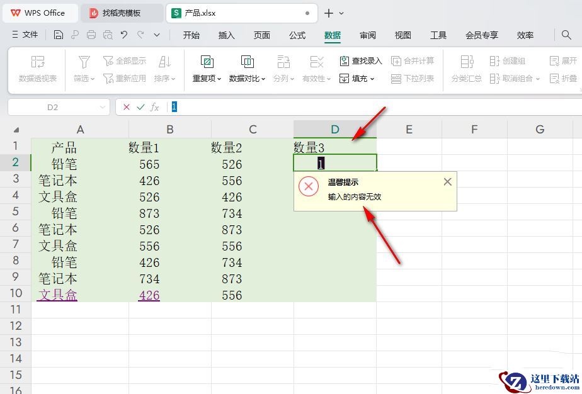Click the 筛选 filter funnel icon
The height and width of the screenshot is (394, 582).
click(x=84, y=62)
